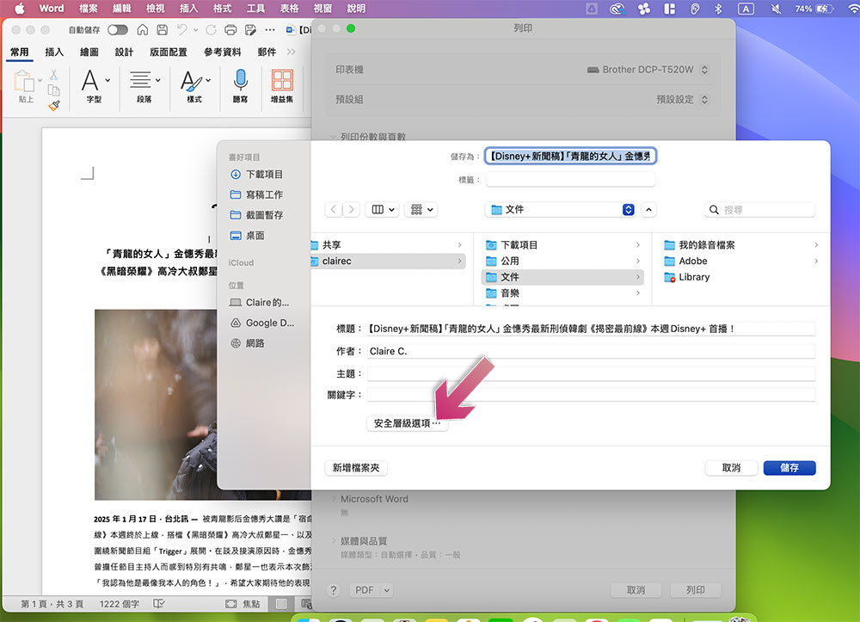Select the 繪圖 ribbon tab
The width and height of the screenshot is (860, 622).
click(x=89, y=52)
